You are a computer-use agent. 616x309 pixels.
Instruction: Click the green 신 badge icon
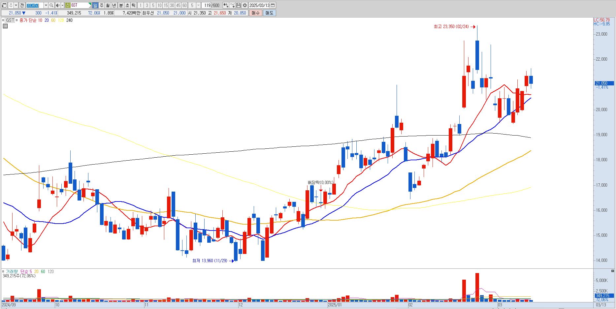point(68,5)
